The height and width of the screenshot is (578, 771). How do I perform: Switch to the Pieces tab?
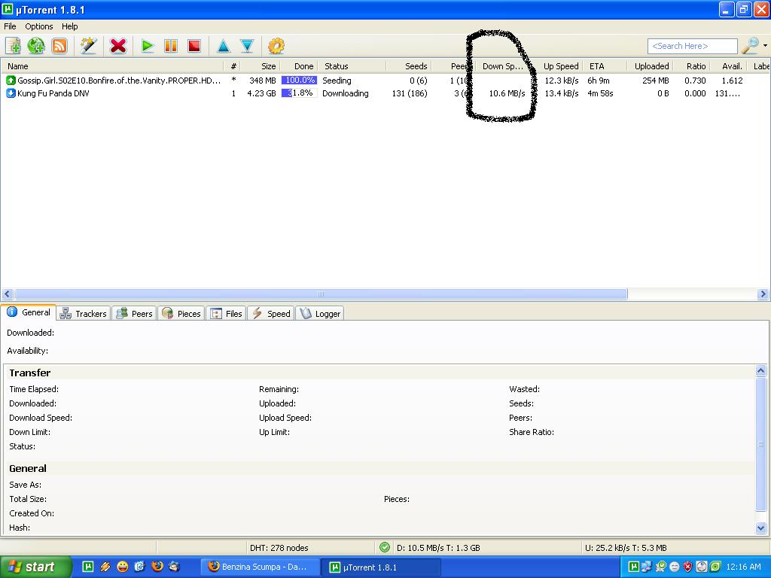pos(181,314)
